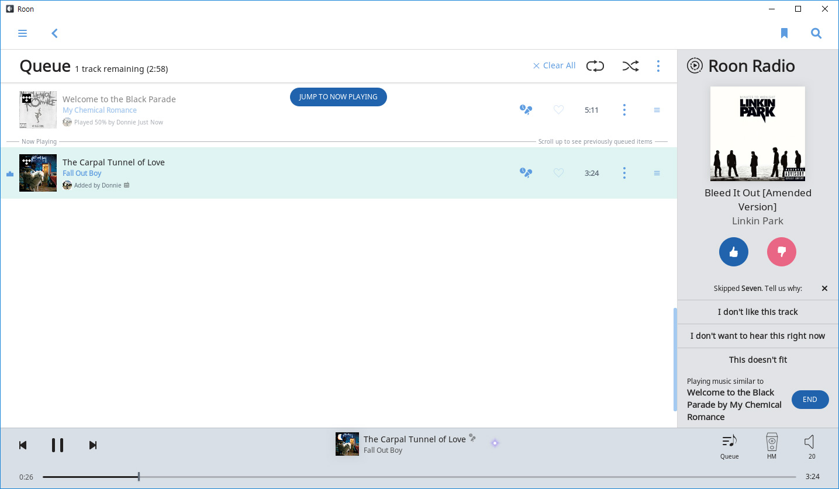Open the hamburger navigation menu

pos(23,33)
